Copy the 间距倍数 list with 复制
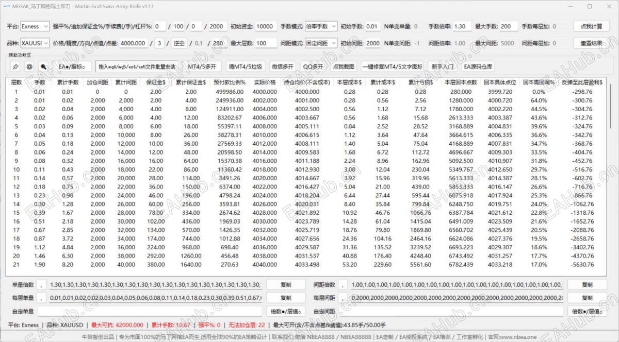619x342 pixels. pos(587,284)
